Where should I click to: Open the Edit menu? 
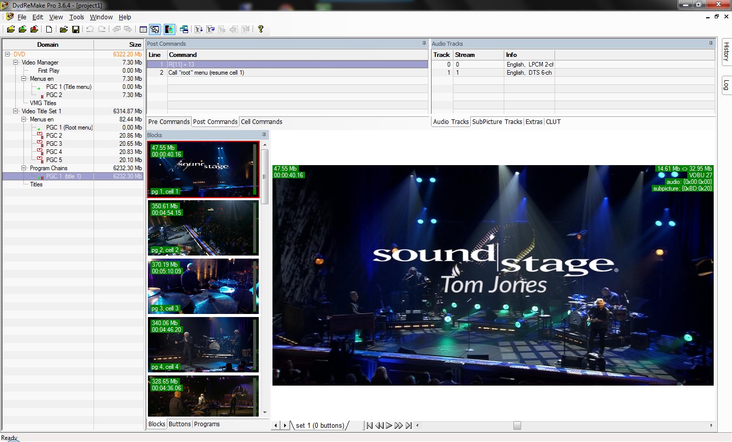pyautogui.click(x=38, y=17)
